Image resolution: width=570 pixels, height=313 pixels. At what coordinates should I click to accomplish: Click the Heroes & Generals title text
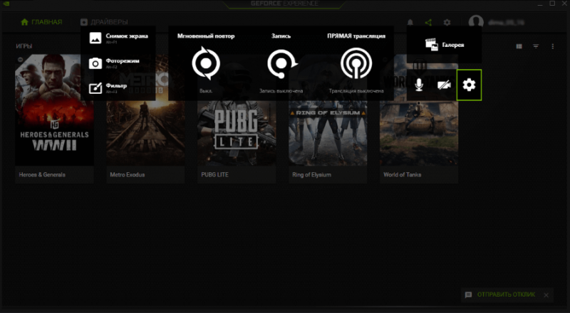[x=42, y=175]
